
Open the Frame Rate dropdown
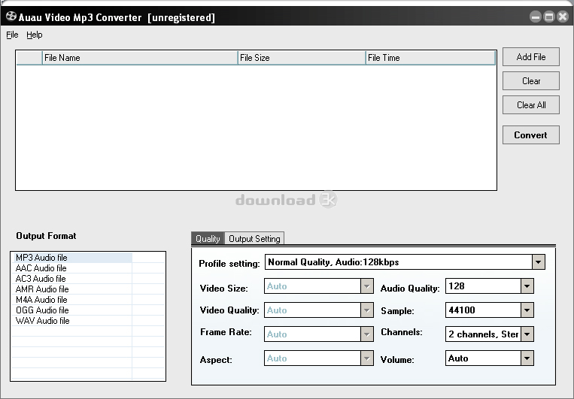pyautogui.click(x=366, y=334)
